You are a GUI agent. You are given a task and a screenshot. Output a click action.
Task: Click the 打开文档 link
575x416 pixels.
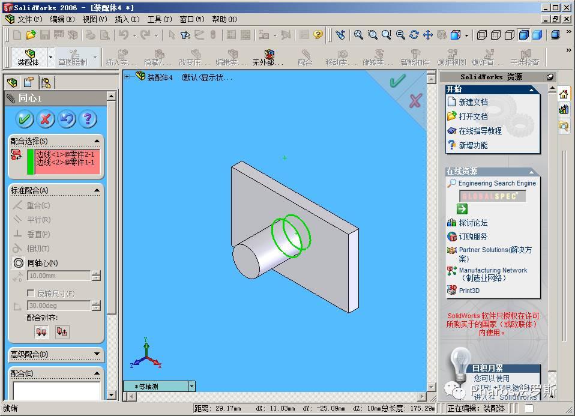coord(473,116)
